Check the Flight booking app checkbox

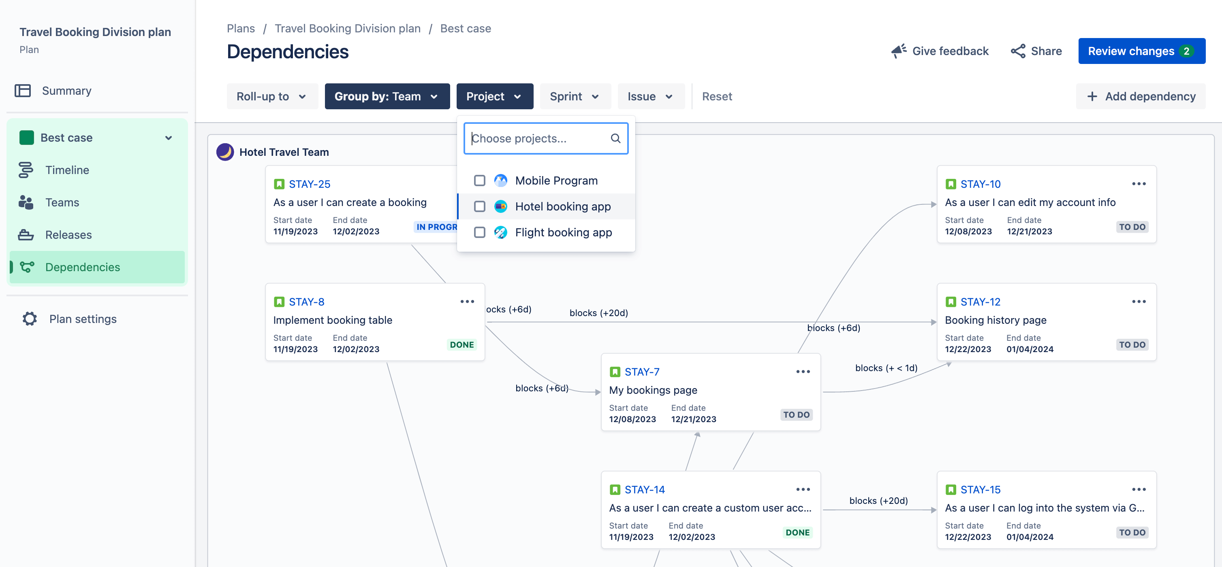coord(480,233)
